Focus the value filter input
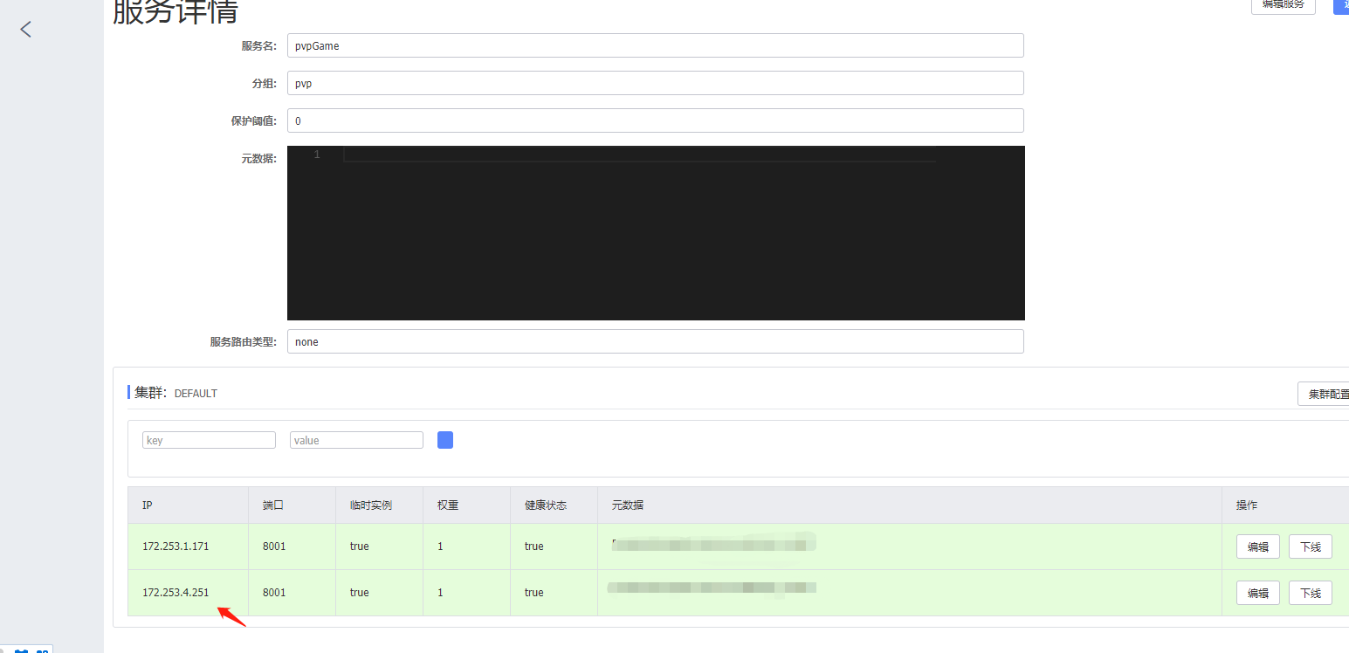The image size is (1349, 653). [x=356, y=440]
